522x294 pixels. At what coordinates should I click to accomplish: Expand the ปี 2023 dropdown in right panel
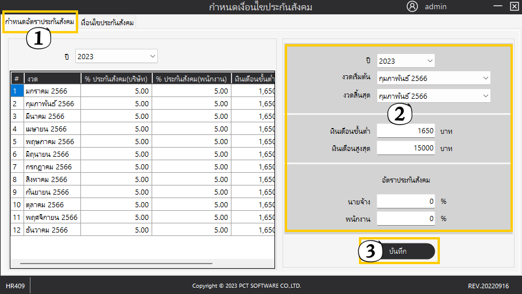tap(405, 61)
